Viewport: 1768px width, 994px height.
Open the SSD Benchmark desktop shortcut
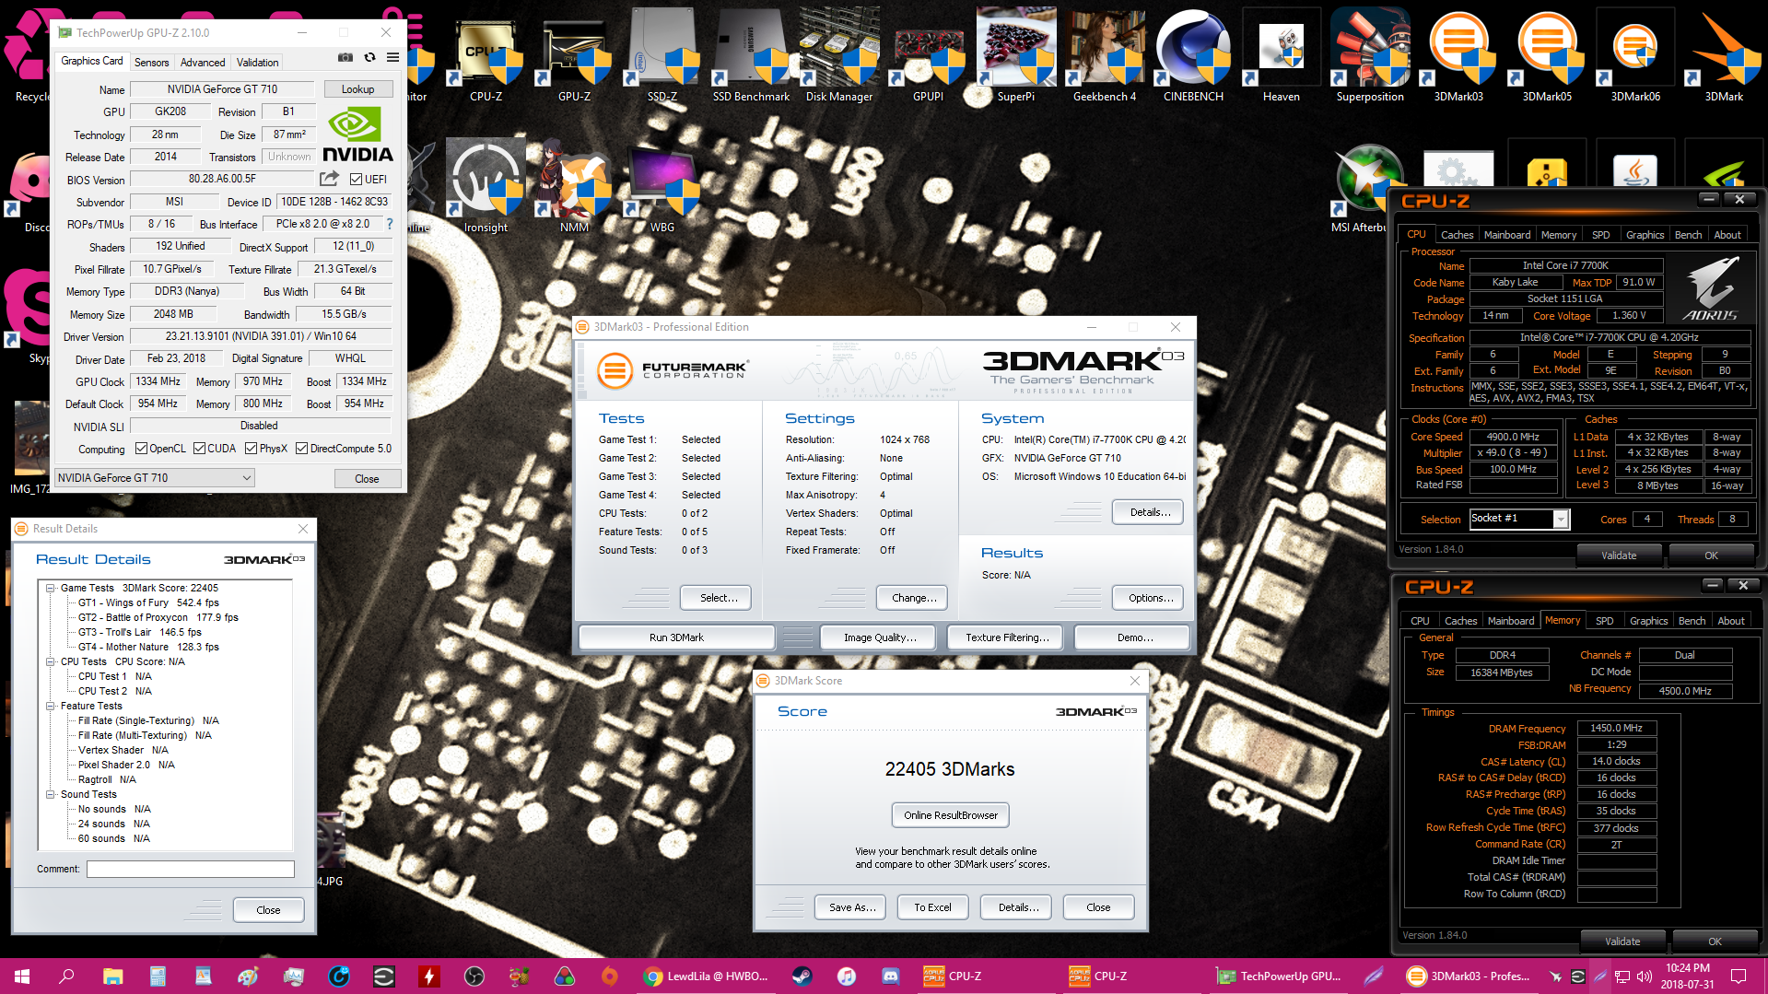coord(751,55)
